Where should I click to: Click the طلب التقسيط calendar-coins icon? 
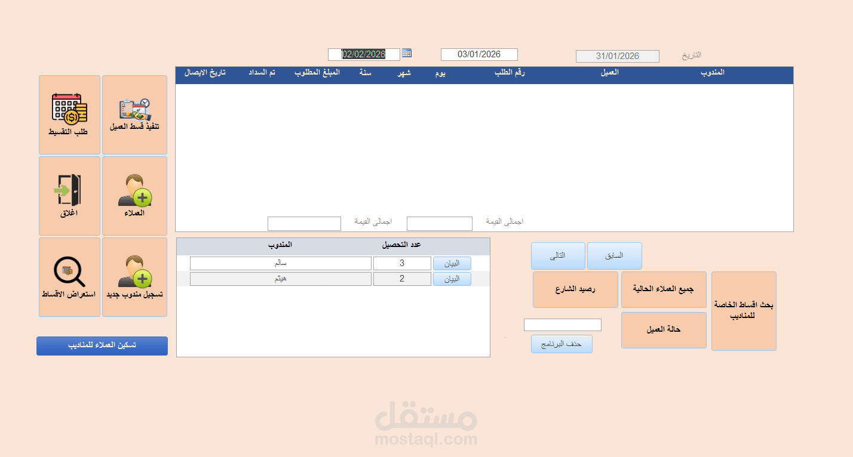pyautogui.click(x=69, y=109)
